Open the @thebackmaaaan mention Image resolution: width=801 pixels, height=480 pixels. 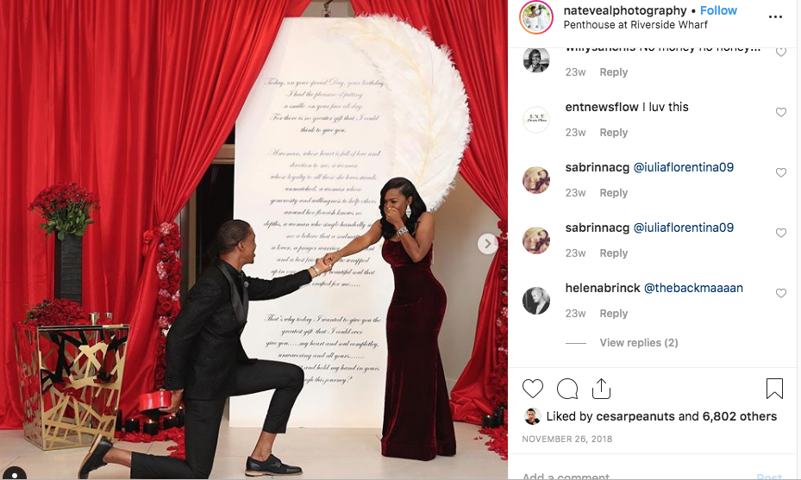click(x=693, y=288)
